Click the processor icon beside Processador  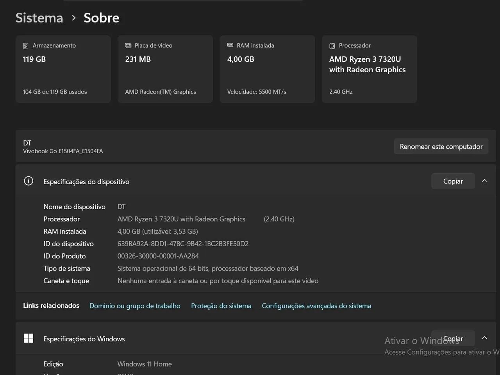(332, 46)
